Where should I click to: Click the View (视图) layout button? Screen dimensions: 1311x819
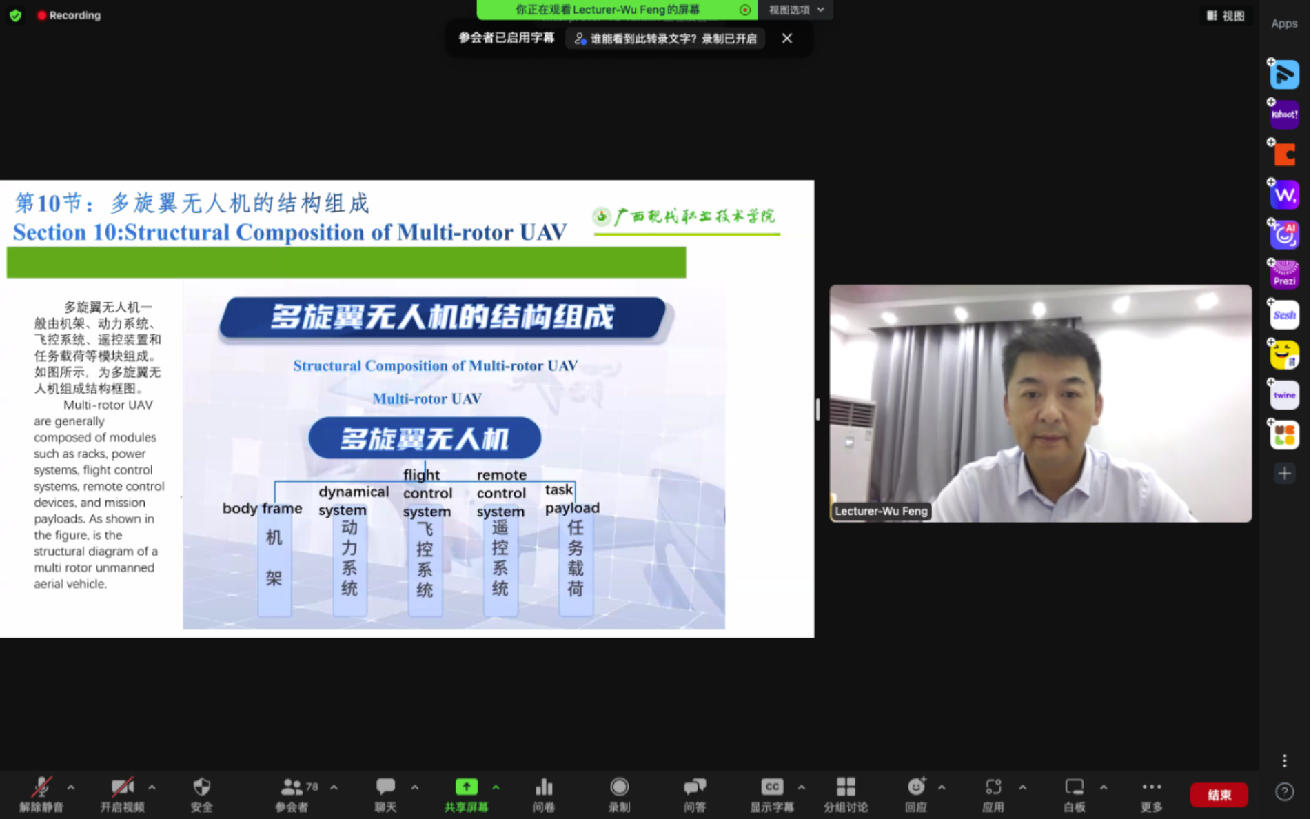(1226, 16)
